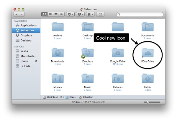Select the Clone drive in sidebar
Viewport: 177px width, 121px height.
[x=26, y=61]
